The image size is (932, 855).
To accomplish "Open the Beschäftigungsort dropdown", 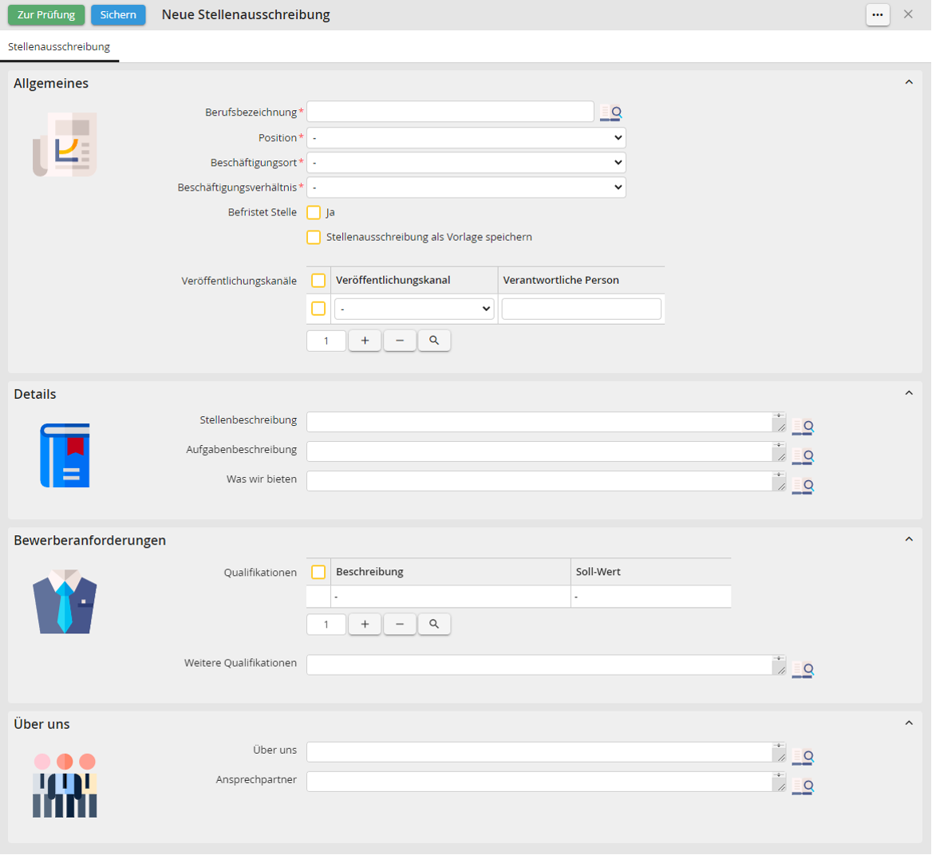I will (466, 163).
